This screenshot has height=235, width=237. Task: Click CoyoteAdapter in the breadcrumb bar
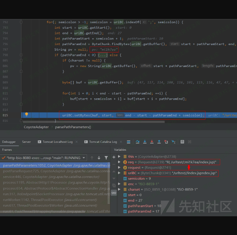pos(36,127)
